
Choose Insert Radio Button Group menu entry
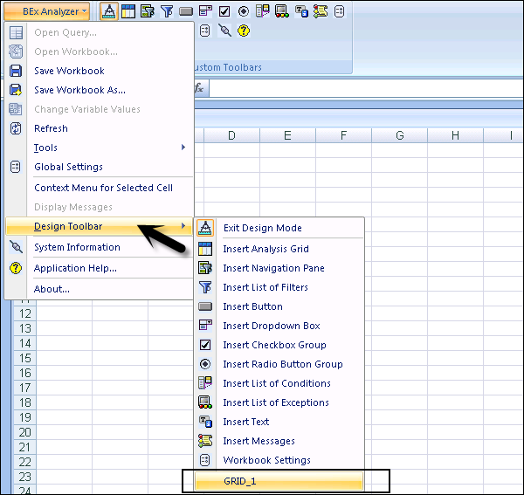coord(282,364)
